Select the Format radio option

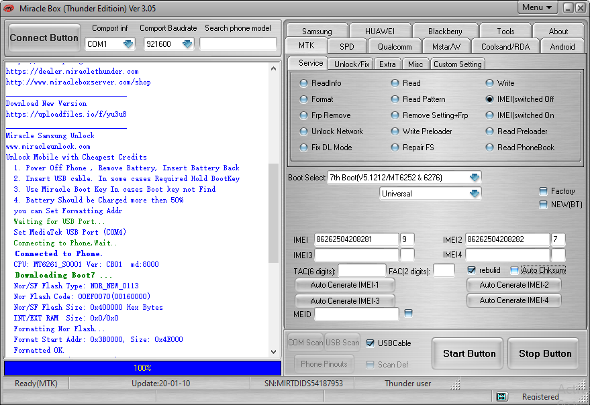(x=316, y=99)
